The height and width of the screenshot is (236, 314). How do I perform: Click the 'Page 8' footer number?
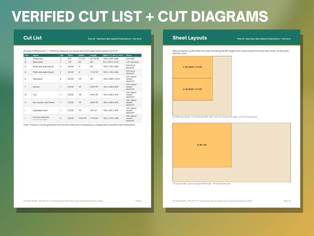(x=138, y=201)
